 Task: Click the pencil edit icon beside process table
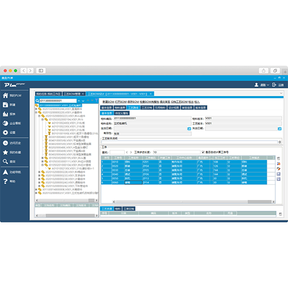[x=279, y=169]
